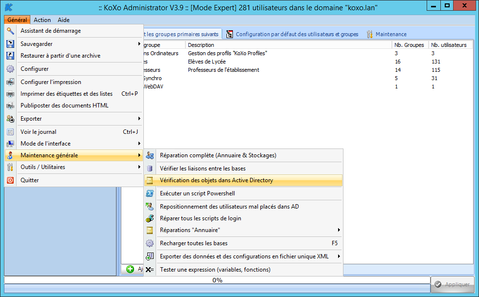Select Vérifier les liaisons entre les bases

pos(243,169)
